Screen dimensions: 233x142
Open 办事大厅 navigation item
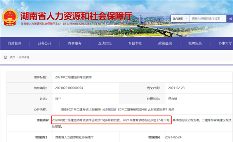coord(225,43)
